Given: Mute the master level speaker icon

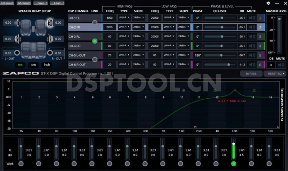Looking at the screenshot, I should coord(281,65).
